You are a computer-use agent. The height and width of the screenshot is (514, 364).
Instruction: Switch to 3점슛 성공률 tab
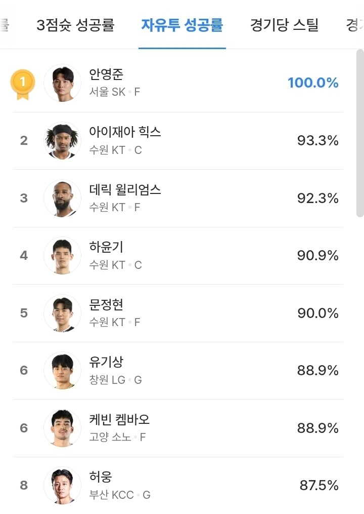click(75, 25)
